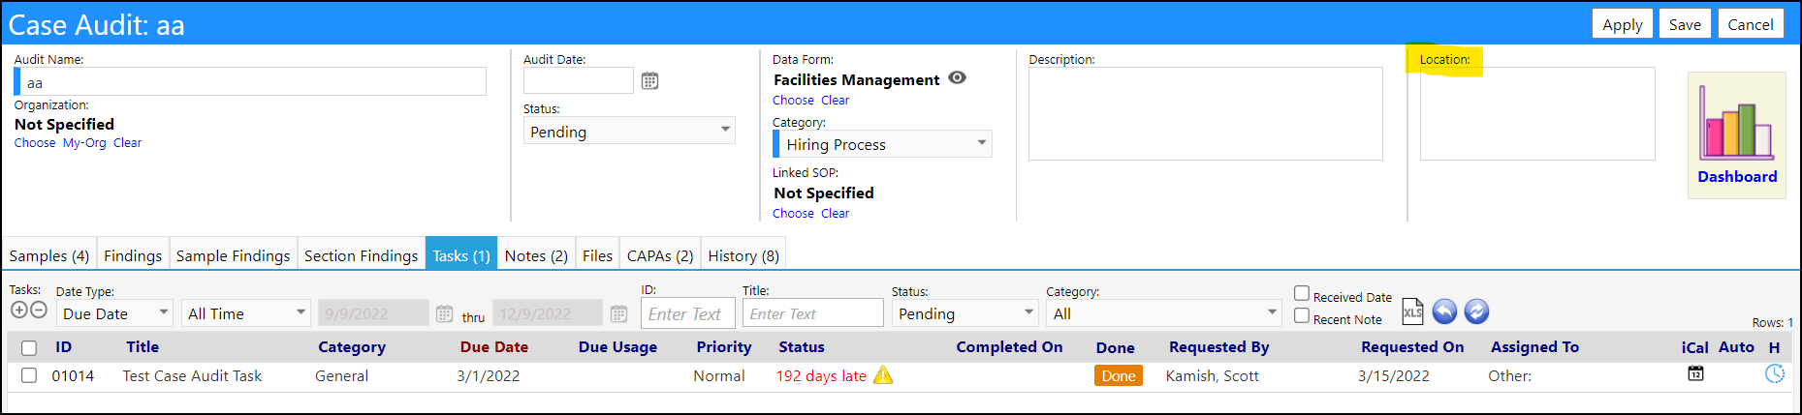1802x415 pixels.
Task: Click the My-Org link under Organization
Action: coord(84,142)
